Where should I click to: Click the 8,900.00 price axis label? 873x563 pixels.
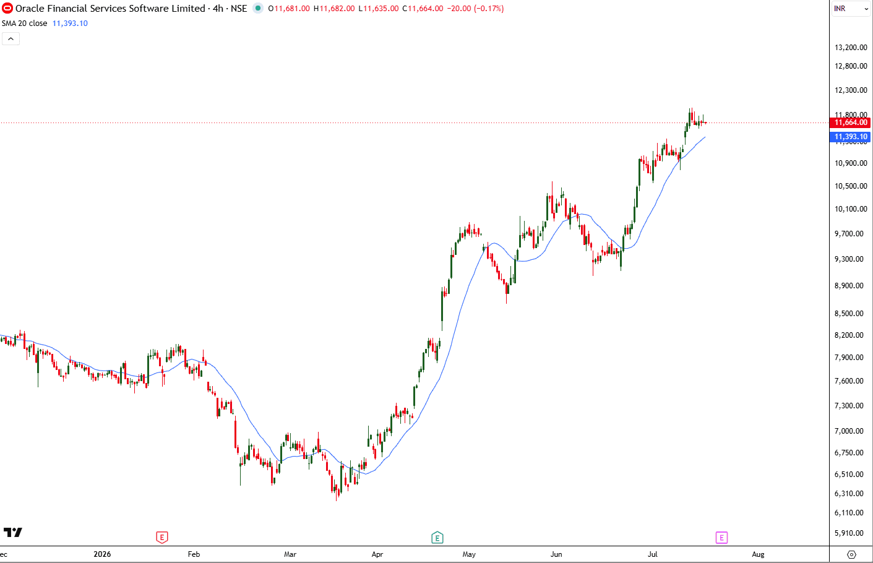(x=849, y=286)
